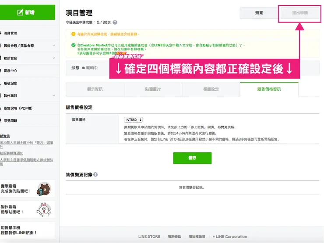Screen dimensions: 324x243
Task: Click help icon beside 售價變更記錄
Action: point(95,175)
